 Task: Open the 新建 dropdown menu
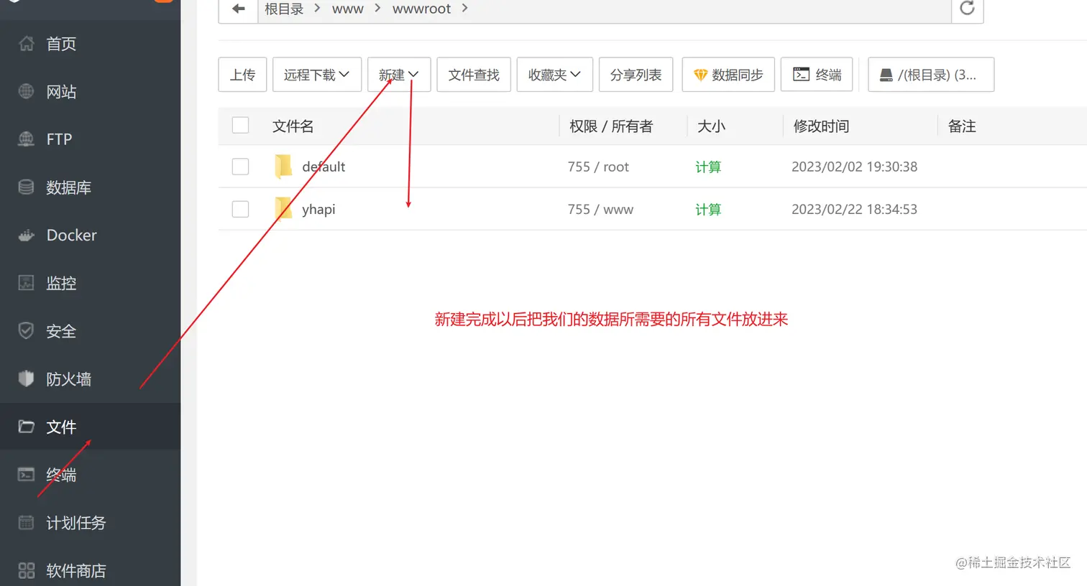click(399, 75)
